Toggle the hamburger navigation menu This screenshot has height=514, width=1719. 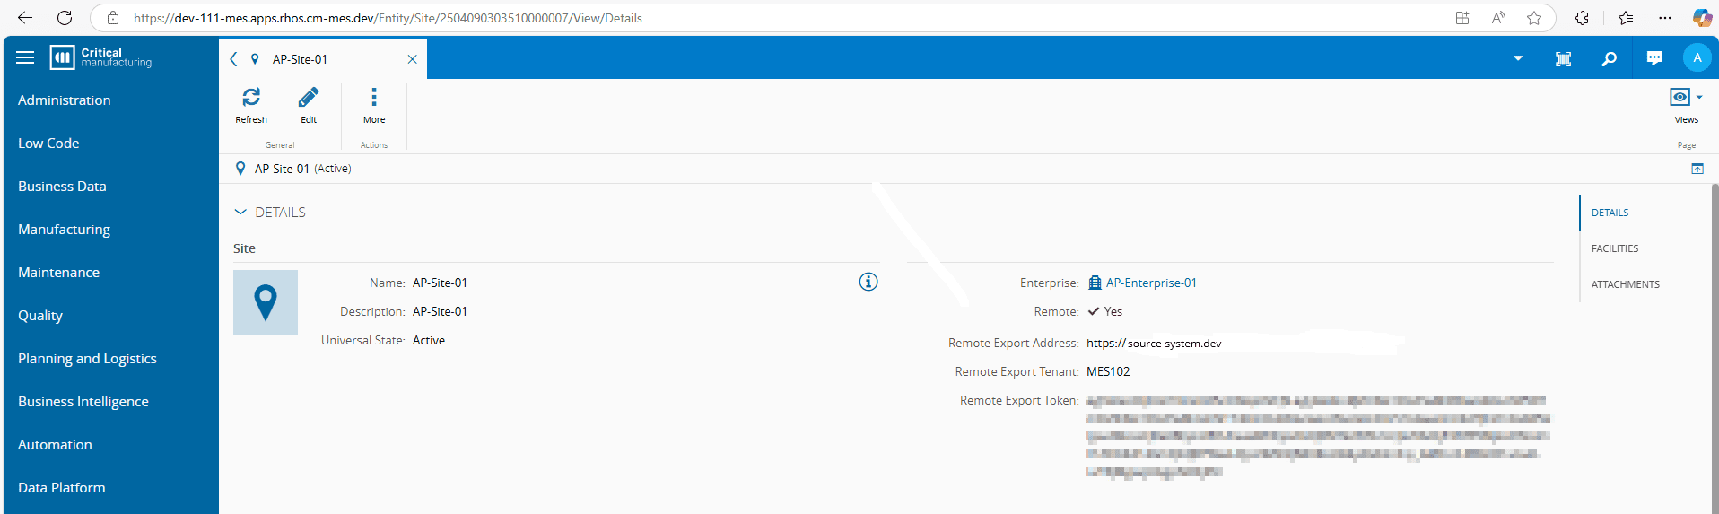click(x=25, y=57)
